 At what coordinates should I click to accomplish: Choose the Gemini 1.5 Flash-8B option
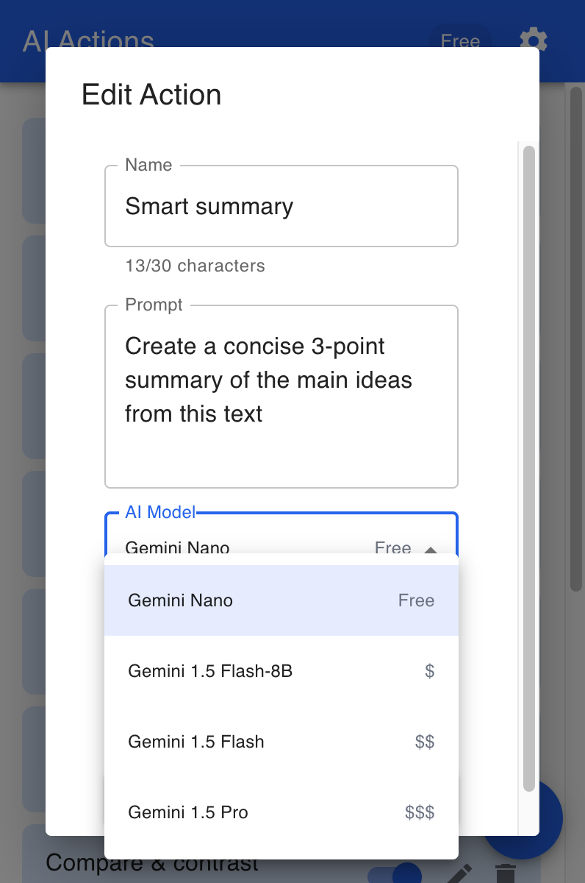(x=281, y=671)
